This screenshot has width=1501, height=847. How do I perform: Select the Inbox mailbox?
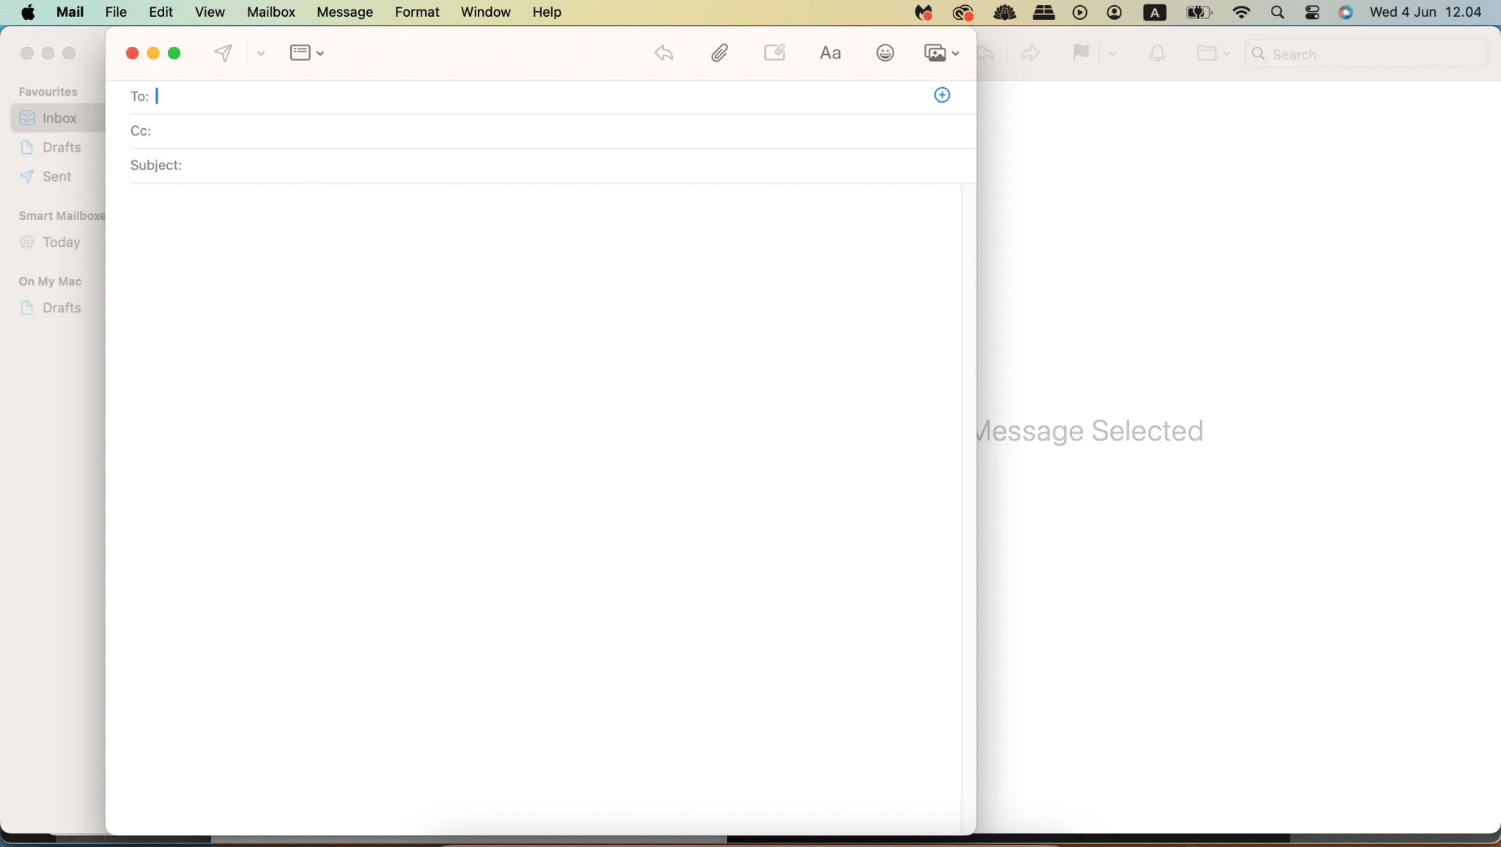[60, 117]
